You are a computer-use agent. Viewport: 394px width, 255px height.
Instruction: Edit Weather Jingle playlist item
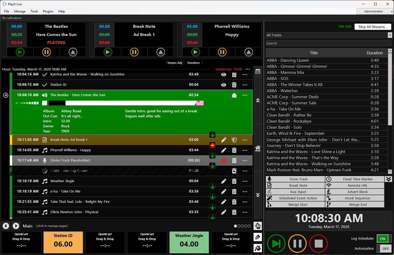(x=224, y=181)
